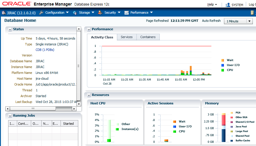Viewport: 256px width, 146px height.
Task: Click the JIRAC database icon
Action: (x=3, y=13)
